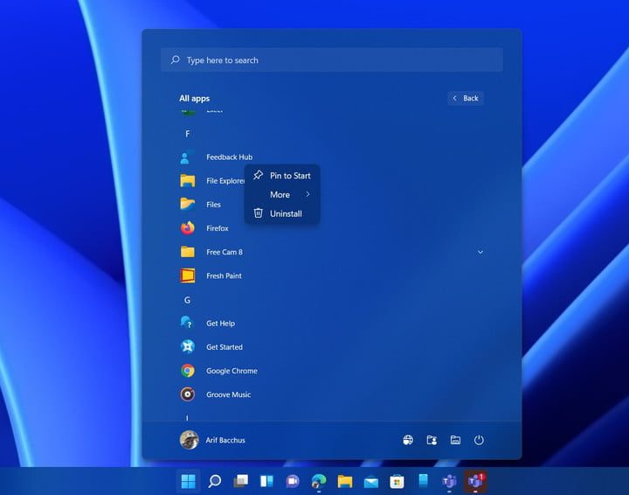This screenshot has width=629, height=495.
Task: Click the Free Cam 8 label
Action: point(225,252)
